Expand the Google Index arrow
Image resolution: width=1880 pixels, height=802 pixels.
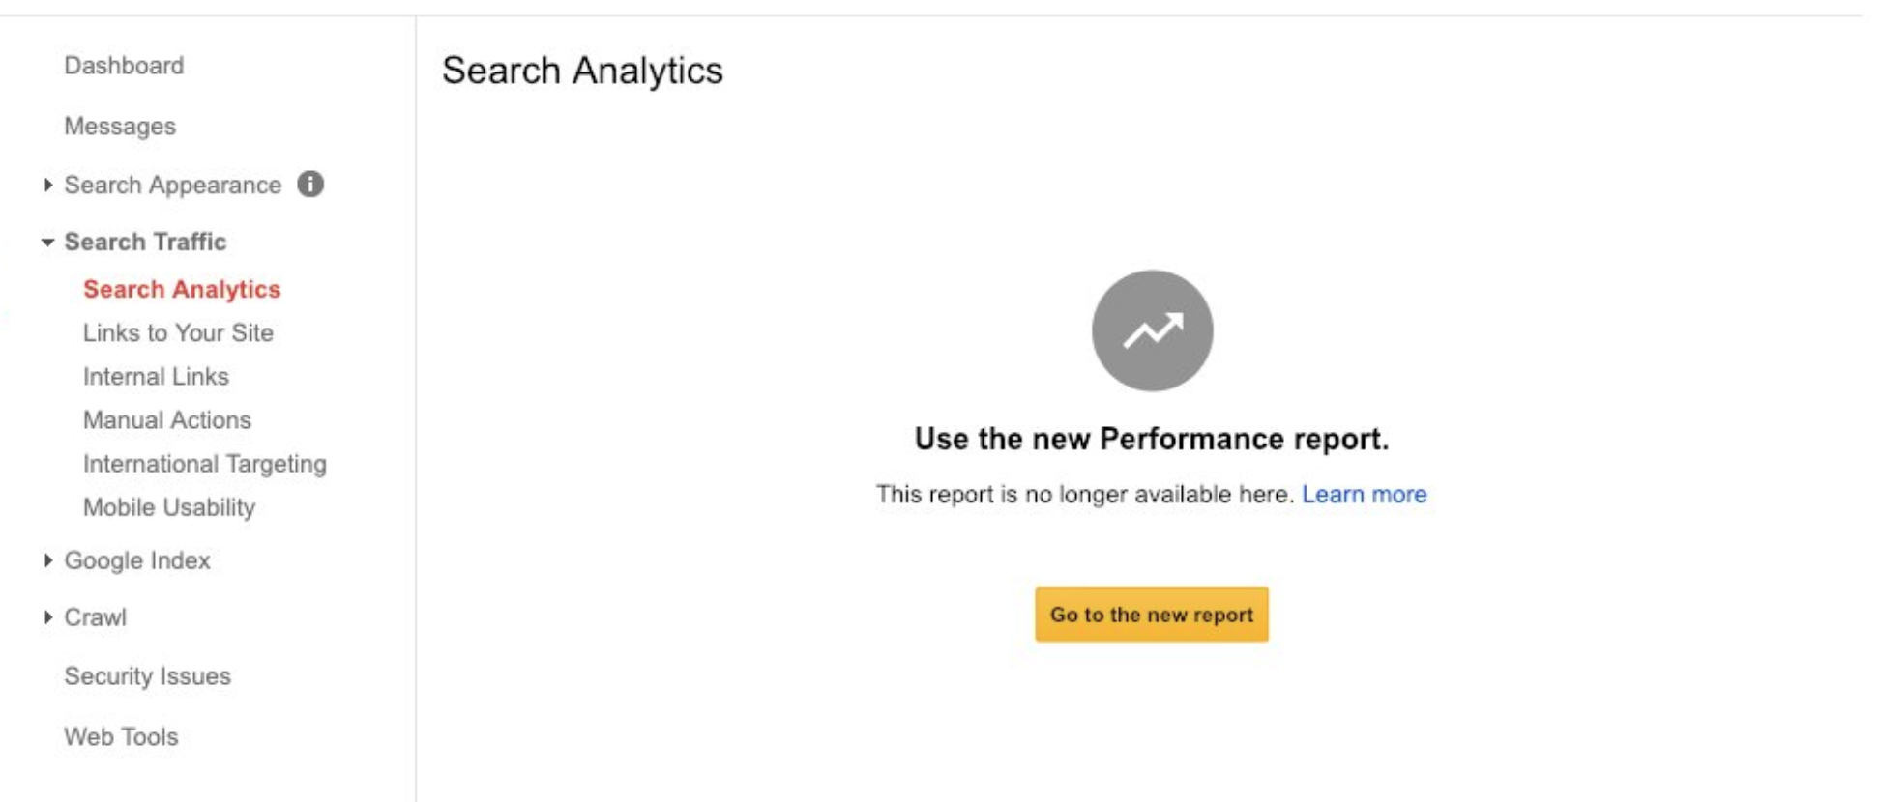pos(47,560)
